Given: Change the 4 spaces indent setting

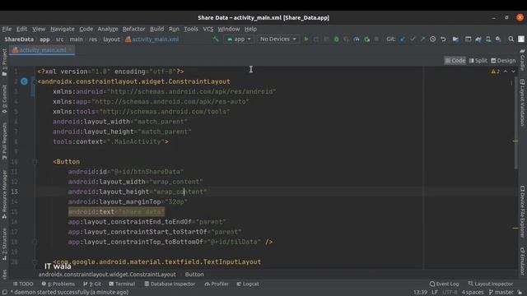Looking at the screenshot, I should click(473, 293).
